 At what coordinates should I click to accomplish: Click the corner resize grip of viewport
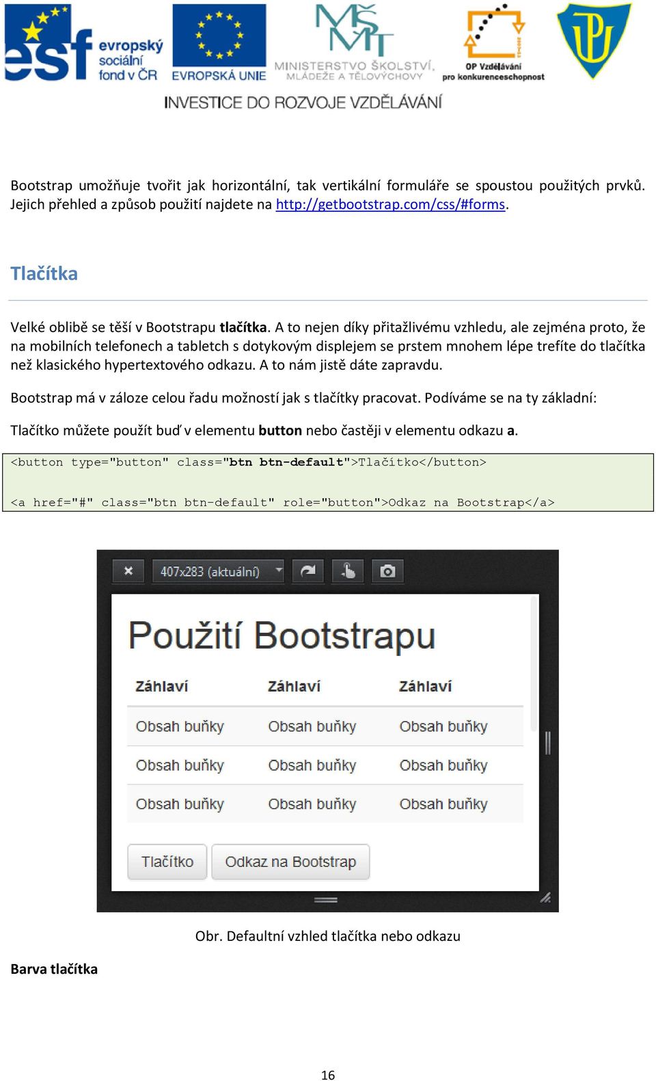545,898
